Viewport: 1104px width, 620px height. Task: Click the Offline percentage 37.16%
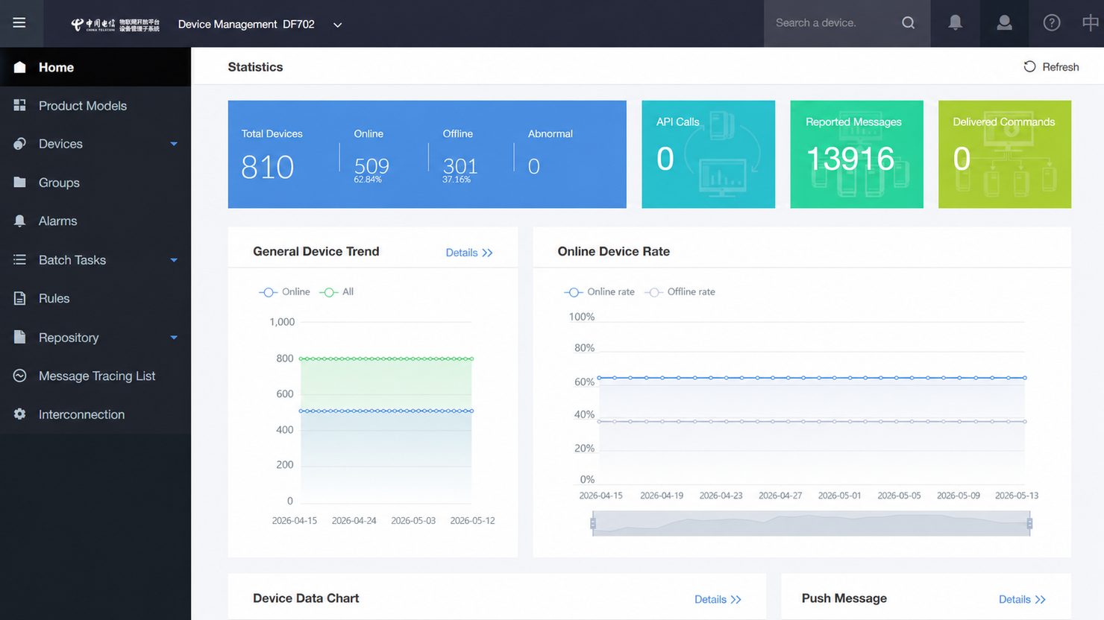[x=457, y=180]
